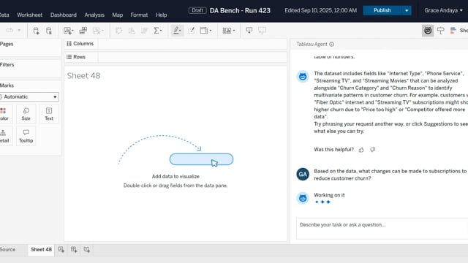Viewport: 468px width, 263px height.
Task: Click the GA user avatar in chat
Action: pyautogui.click(x=303, y=175)
